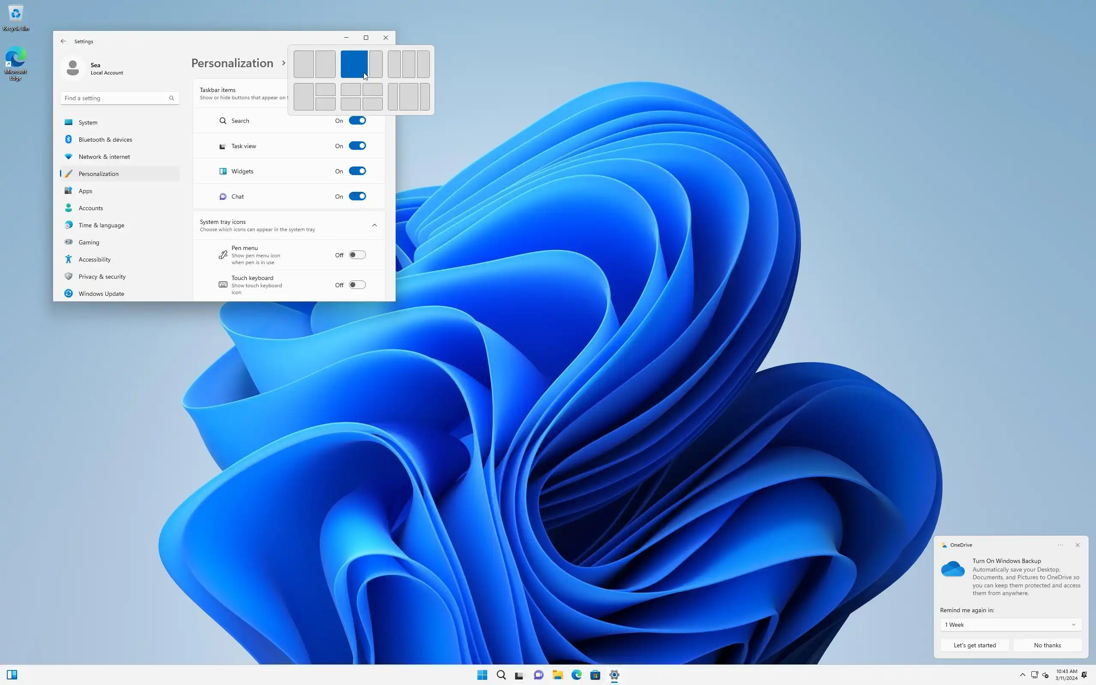Enable the Pen menu toggle
The image size is (1096, 685).
pyautogui.click(x=357, y=255)
